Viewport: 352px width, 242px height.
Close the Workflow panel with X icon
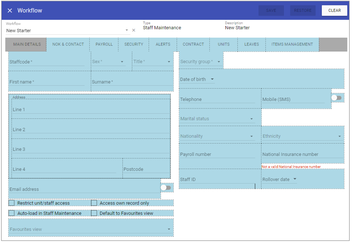(x=10, y=11)
